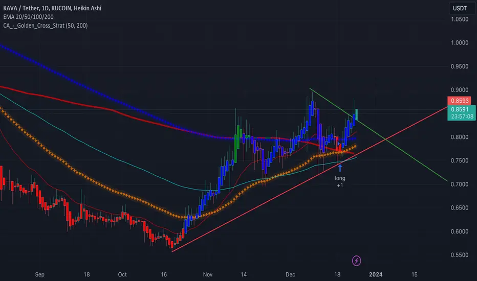Click the 0.6000 price axis value

460,231
